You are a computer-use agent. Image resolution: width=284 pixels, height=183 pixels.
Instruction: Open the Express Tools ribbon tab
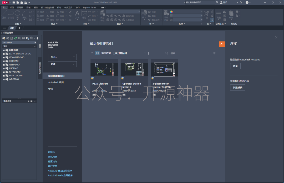(90, 8)
